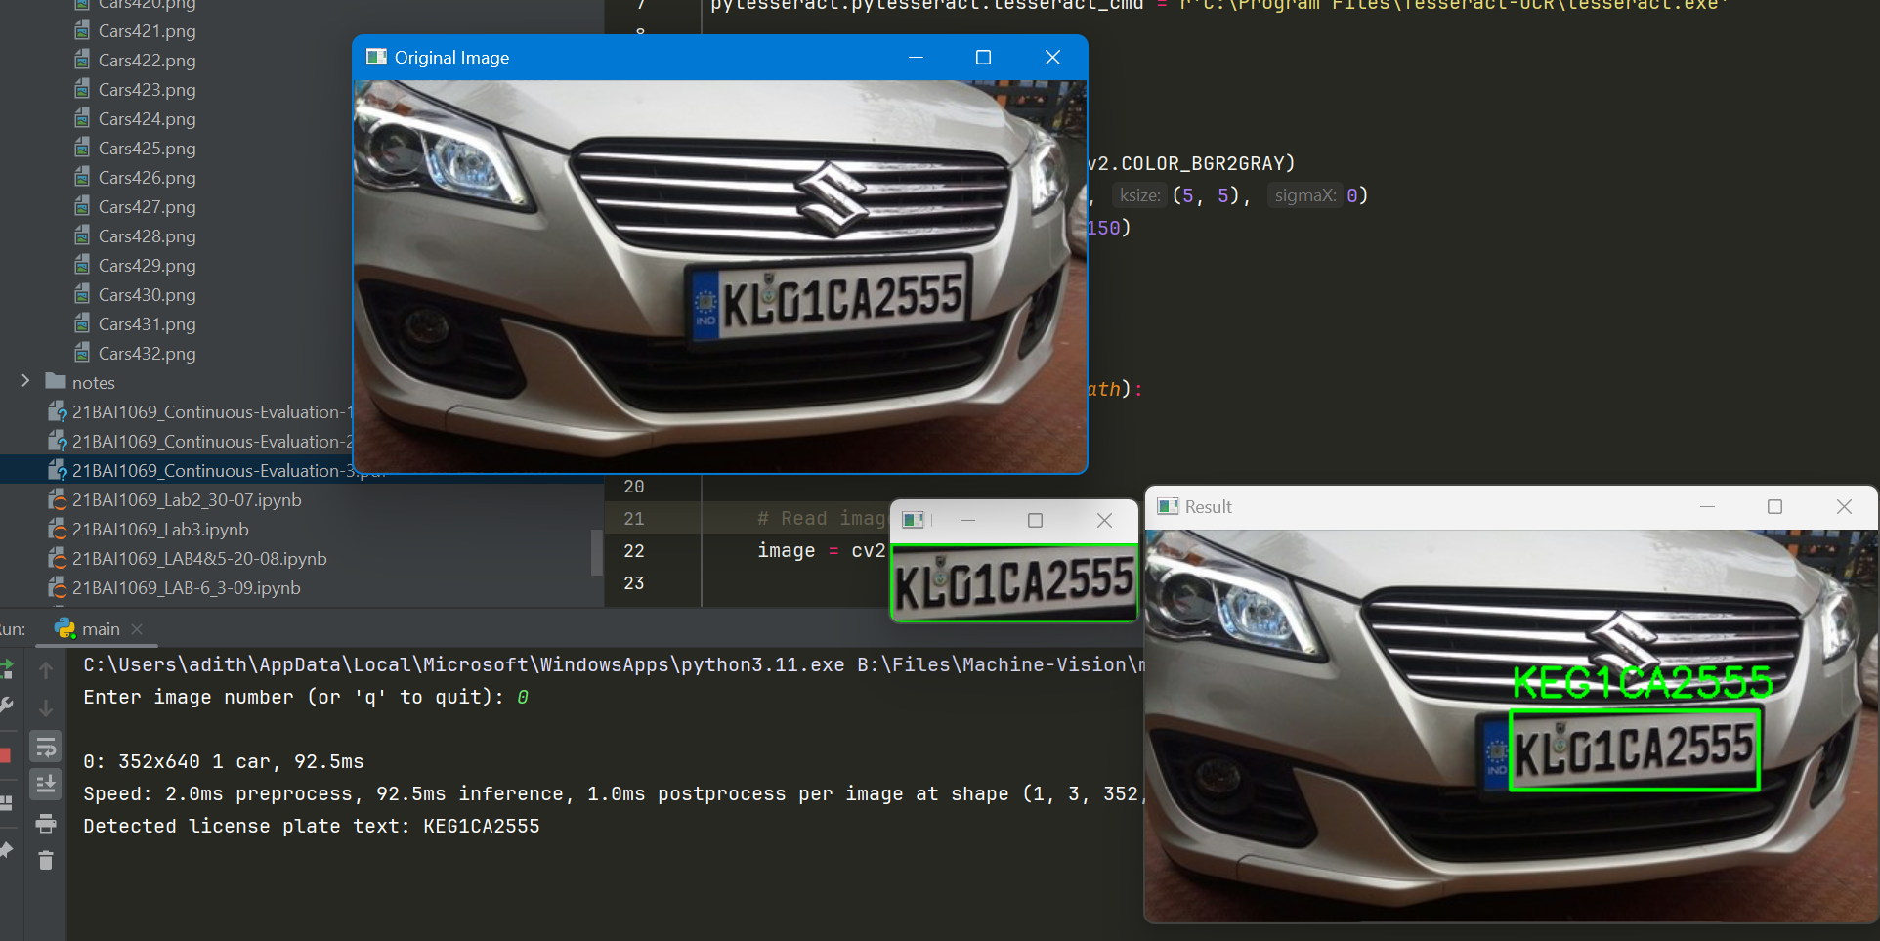
Task: Click the Down the Stack Trace arrow
Action: point(46,707)
